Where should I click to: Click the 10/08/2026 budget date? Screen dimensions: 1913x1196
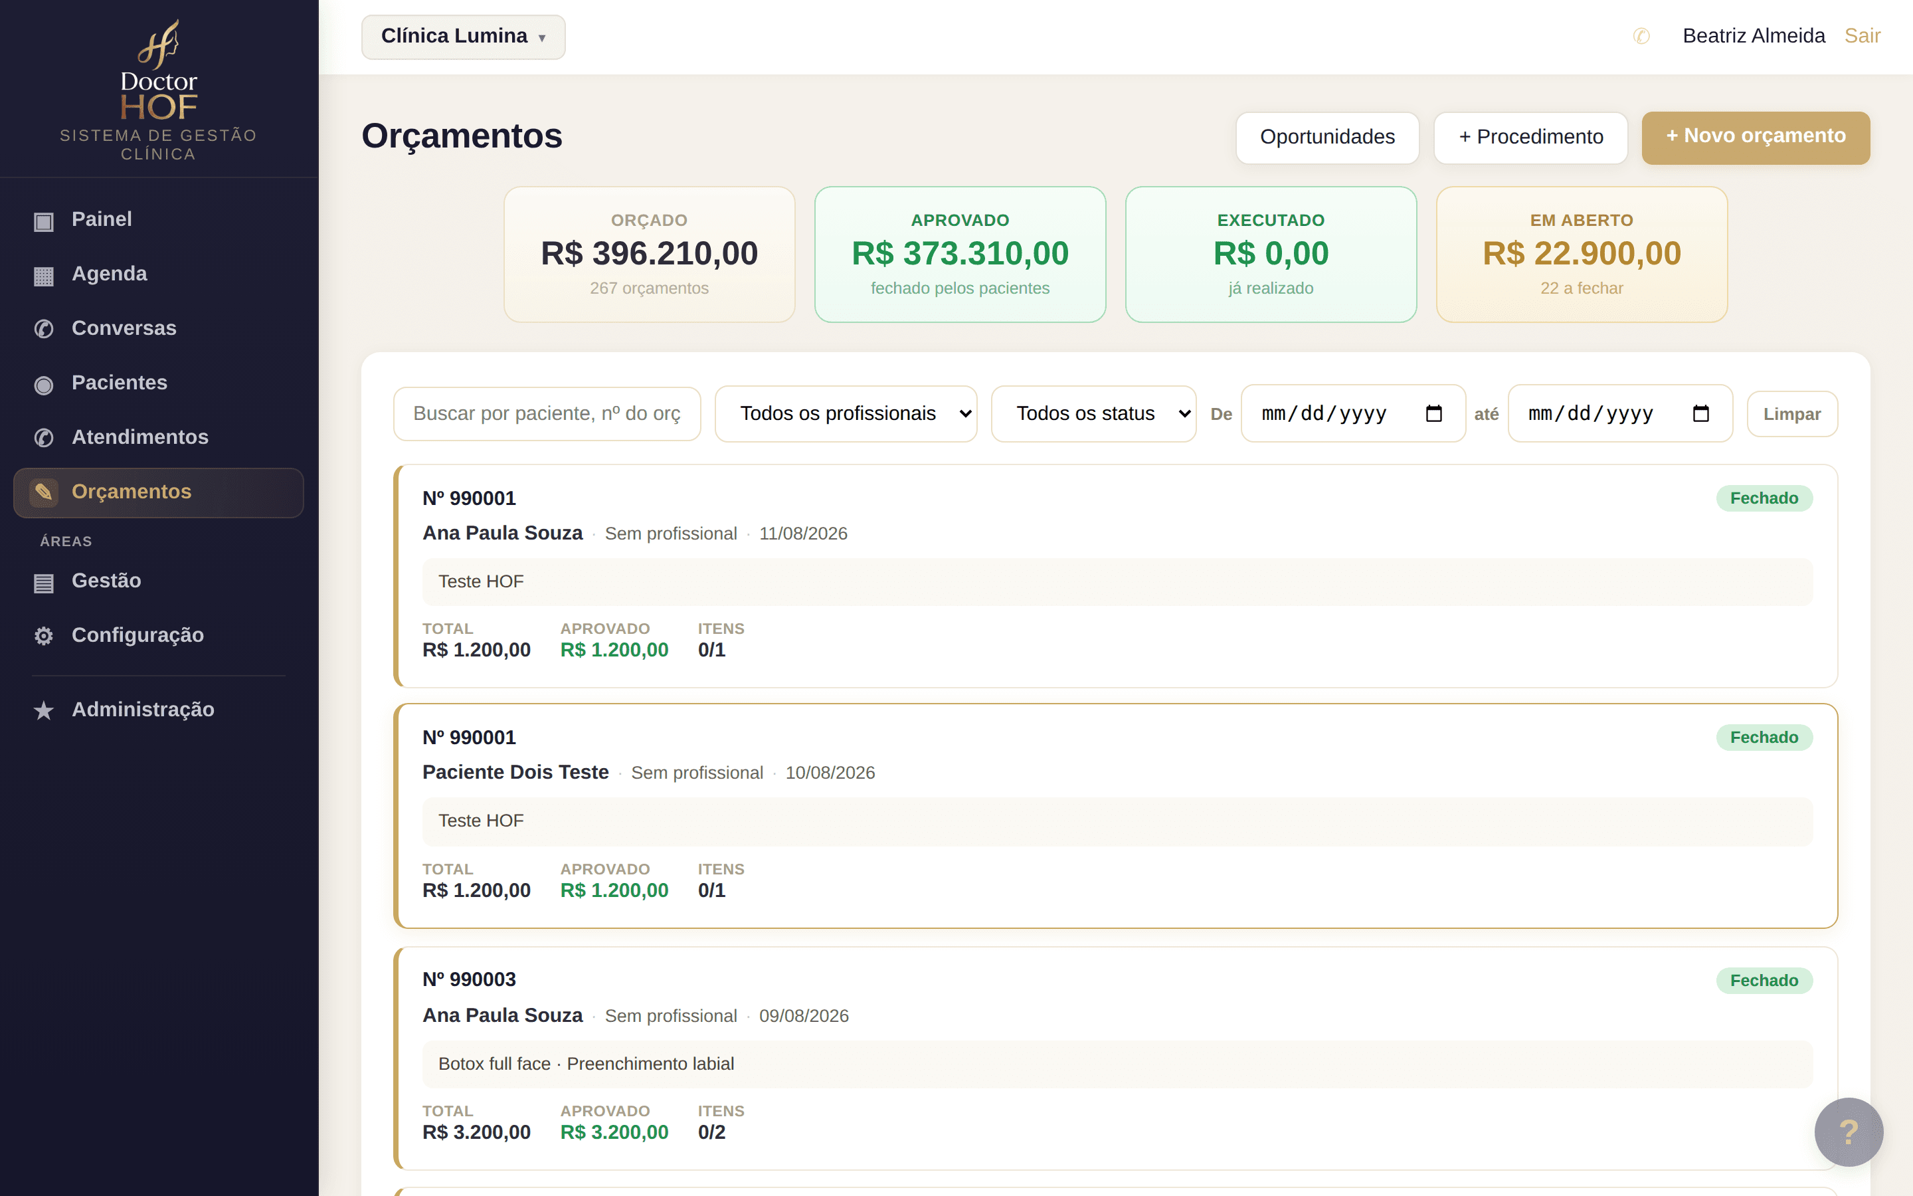(830, 773)
